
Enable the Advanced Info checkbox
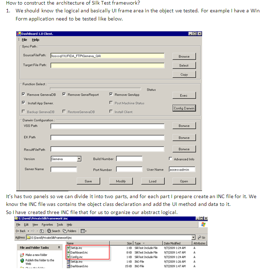[x=171, y=159]
